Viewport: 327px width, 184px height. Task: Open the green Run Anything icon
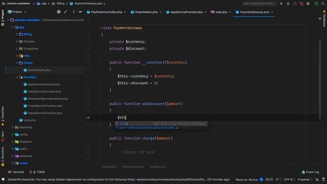click(316, 4)
